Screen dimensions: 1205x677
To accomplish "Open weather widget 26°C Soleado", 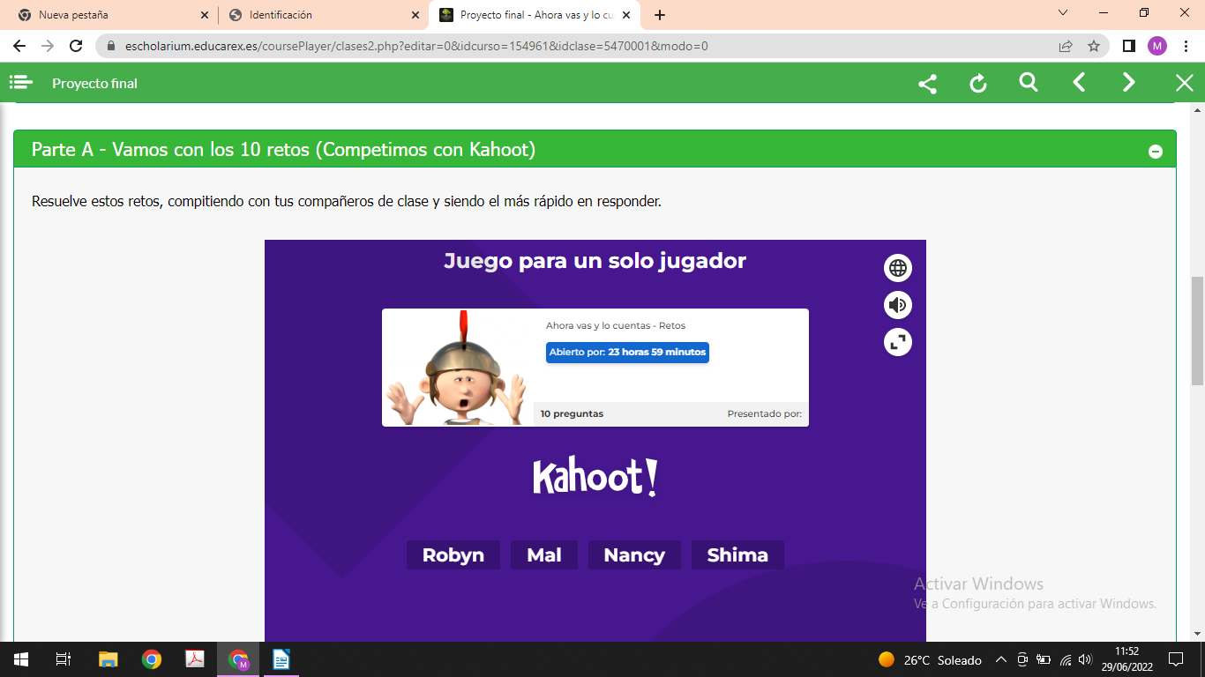I will coord(930,659).
